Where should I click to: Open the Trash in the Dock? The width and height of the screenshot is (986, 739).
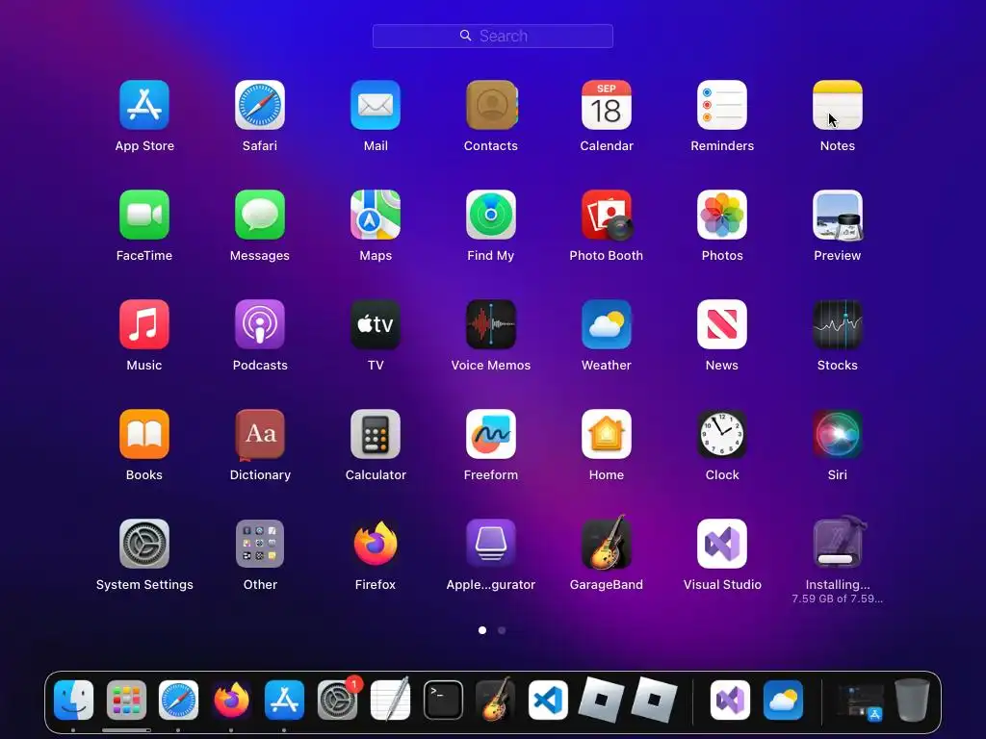912,700
